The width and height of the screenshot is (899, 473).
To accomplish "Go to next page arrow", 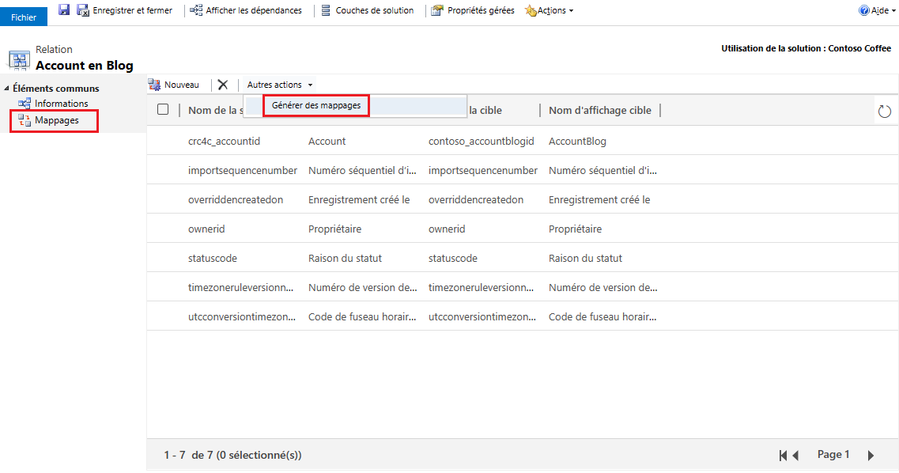I will 871,456.
